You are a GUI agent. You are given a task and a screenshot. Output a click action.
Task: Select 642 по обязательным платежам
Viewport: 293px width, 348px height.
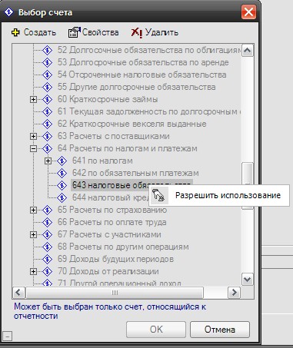coord(135,173)
